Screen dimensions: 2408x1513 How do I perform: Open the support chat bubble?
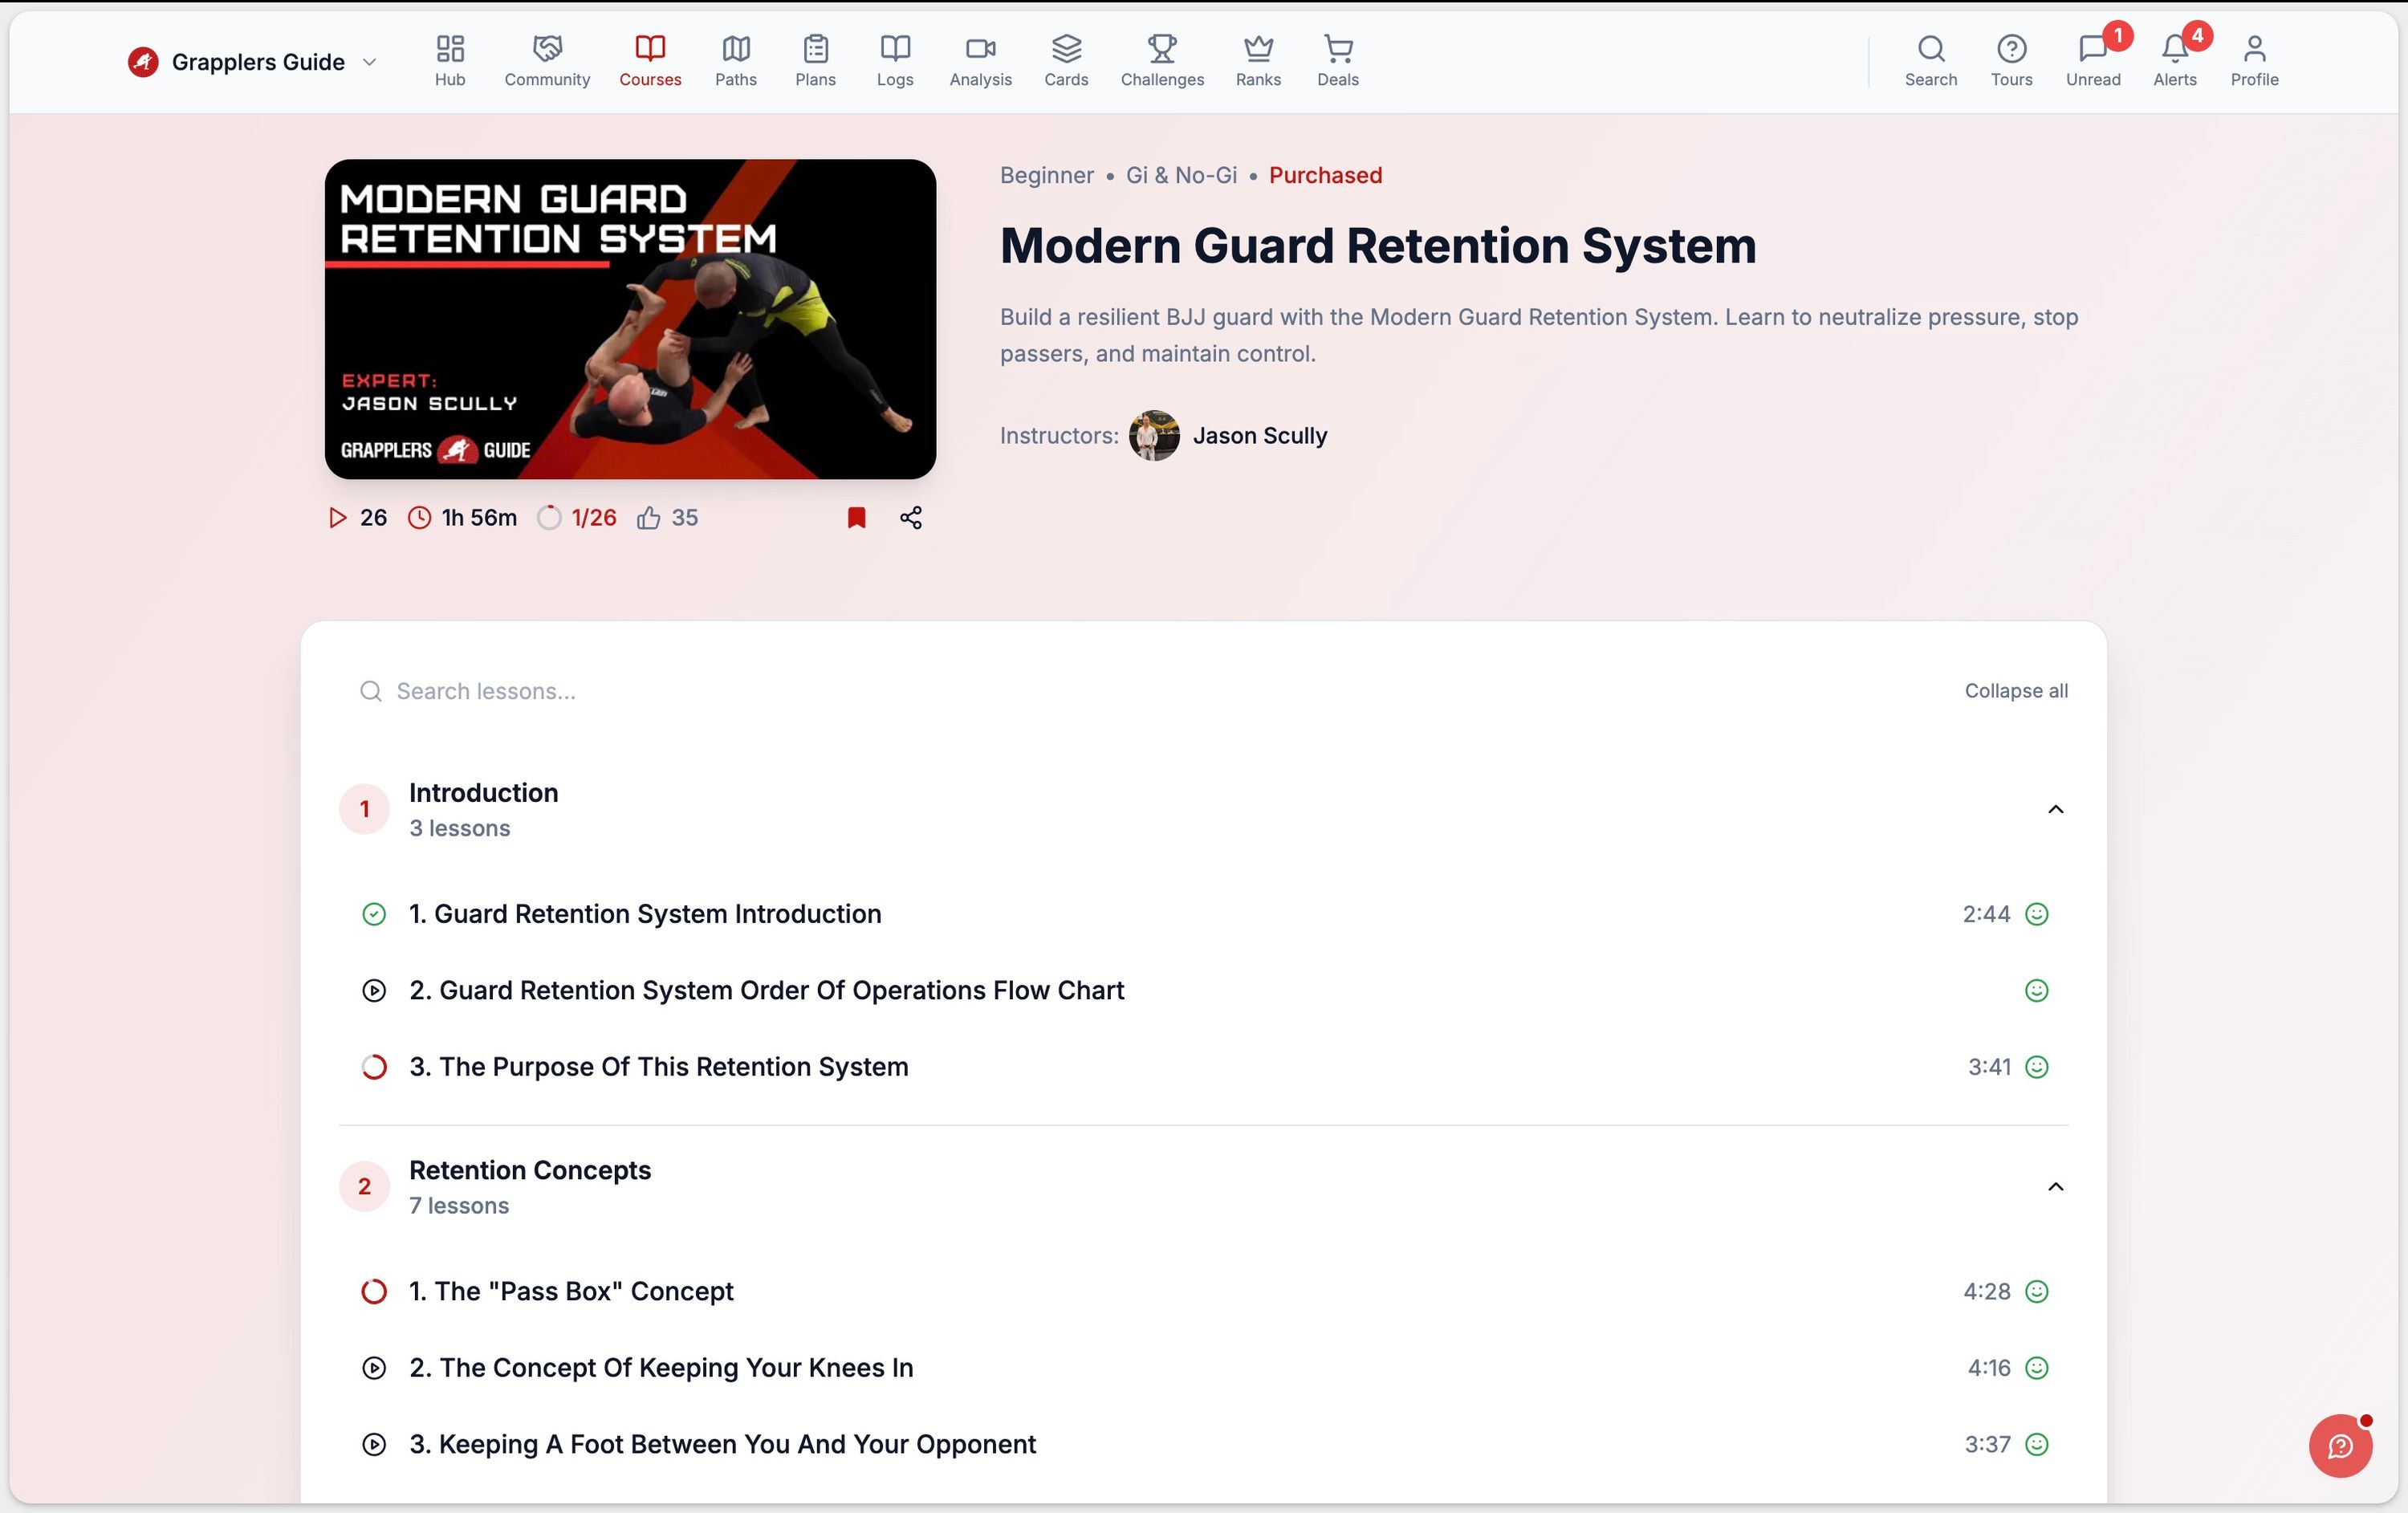pyautogui.click(x=2340, y=1445)
